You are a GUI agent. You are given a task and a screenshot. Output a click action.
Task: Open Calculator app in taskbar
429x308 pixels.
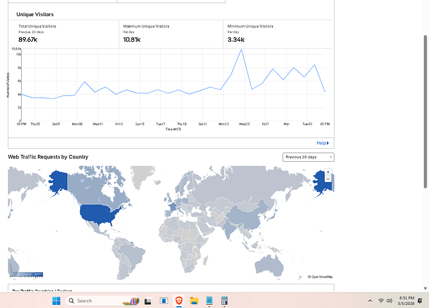(224, 301)
